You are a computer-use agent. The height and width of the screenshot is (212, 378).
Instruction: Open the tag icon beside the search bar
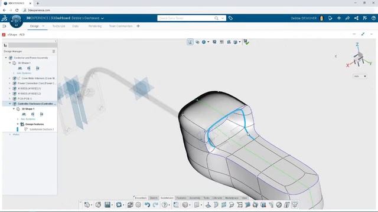coord(230,18)
